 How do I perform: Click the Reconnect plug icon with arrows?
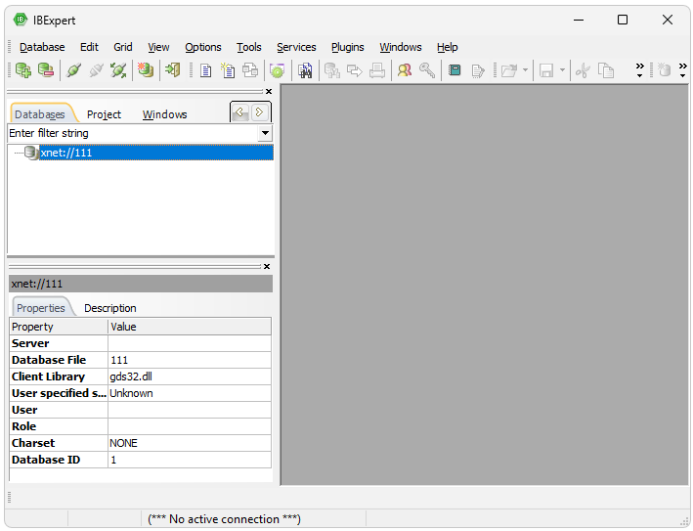tap(118, 70)
